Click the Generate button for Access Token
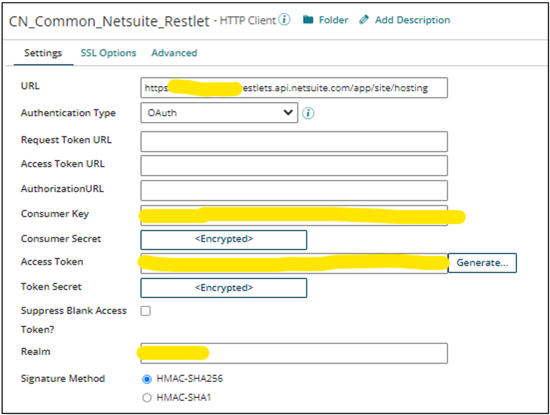550x415 pixels. pos(482,263)
